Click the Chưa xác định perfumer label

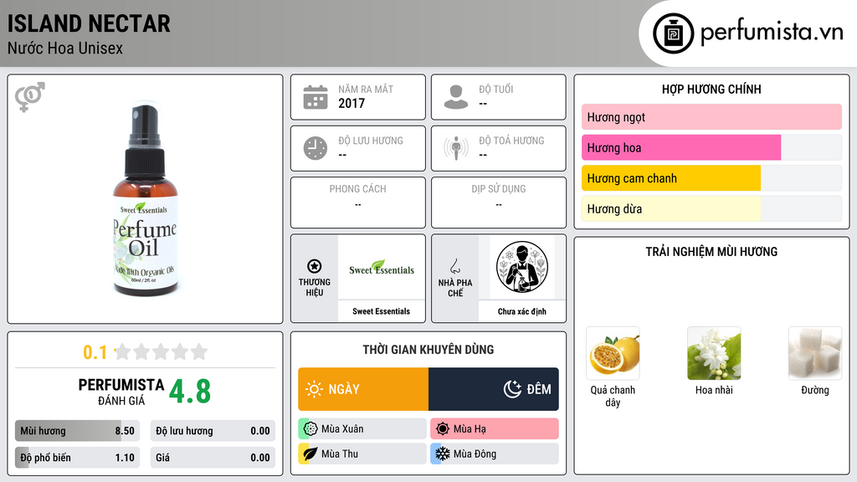click(522, 311)
